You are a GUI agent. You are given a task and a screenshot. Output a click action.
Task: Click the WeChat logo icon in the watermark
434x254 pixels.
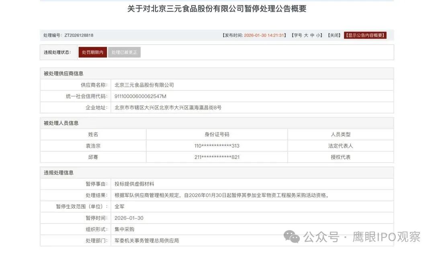[x=291, y=237]
